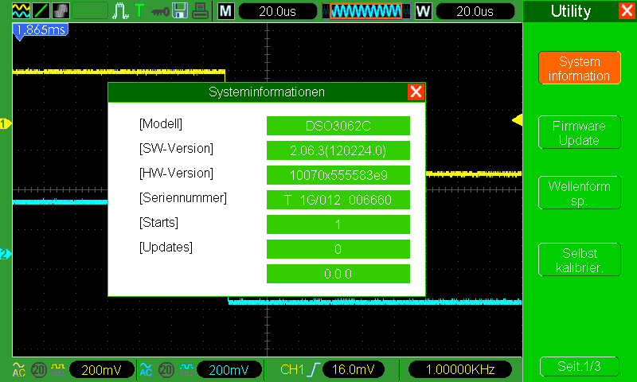Click the gray persistence waveform icon
Viewport: 637px width, 382px height.
click(61, 11)
